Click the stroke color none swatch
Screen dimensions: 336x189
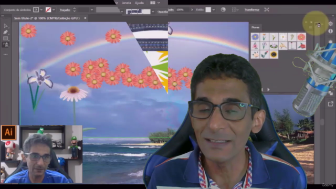point(48,10)
